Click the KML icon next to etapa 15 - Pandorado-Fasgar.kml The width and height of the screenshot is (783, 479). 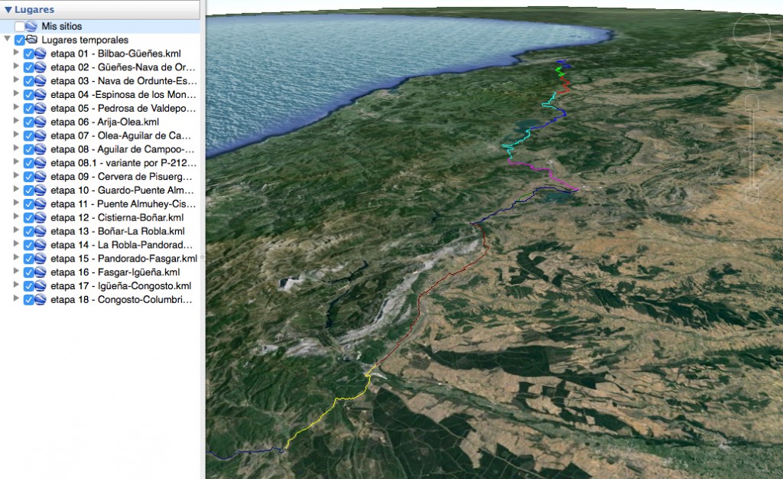(x=40, y=259)
